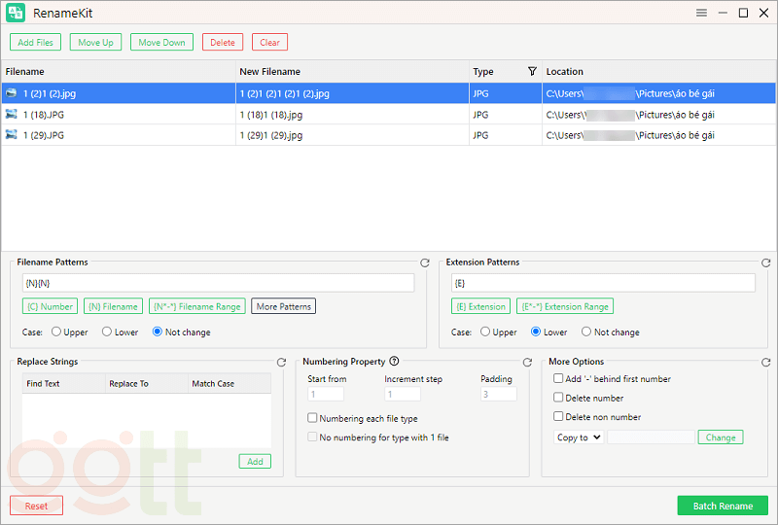Viewport: 778px width, 525px height.
Task: Open the Copy to dropdown
Action: coord(579,437)
